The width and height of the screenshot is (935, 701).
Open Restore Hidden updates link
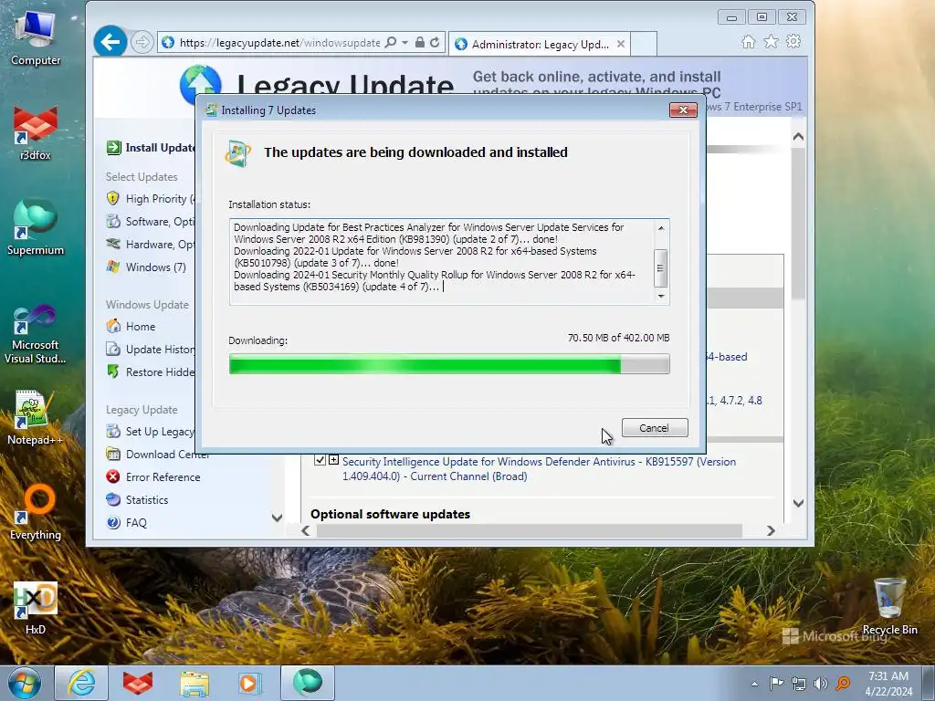tap(160, 372)
